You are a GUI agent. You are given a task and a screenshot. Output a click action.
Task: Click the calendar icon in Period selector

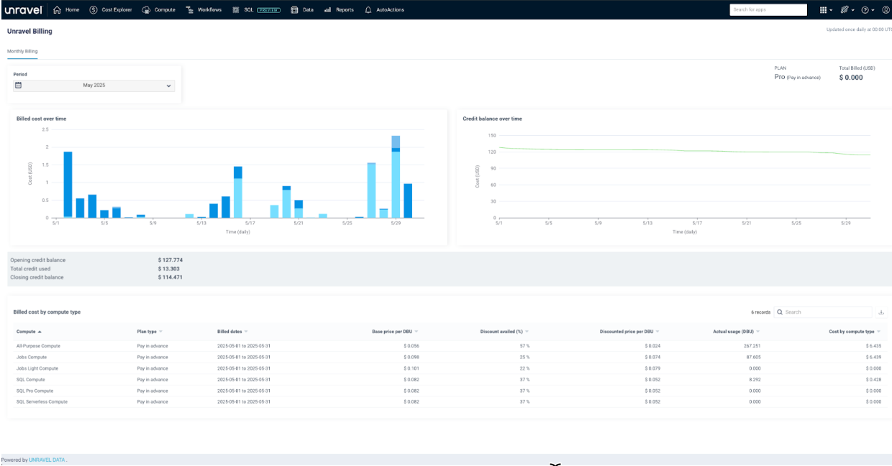[x=19, y=86]
